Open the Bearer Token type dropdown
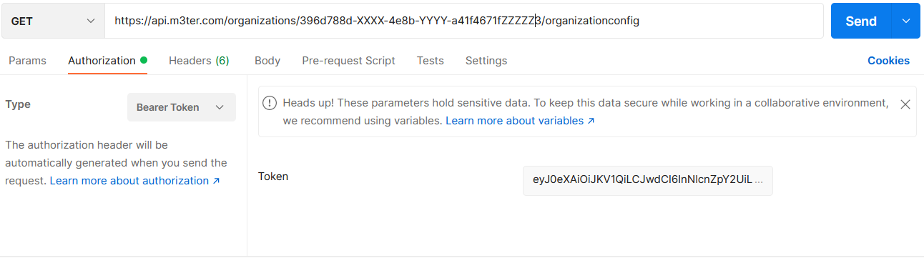The width and height of the screenshot is (924, 258). 181,107
